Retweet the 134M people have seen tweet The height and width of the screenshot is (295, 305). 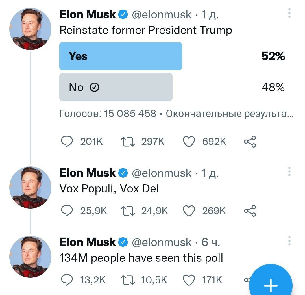tap(128, 280)
